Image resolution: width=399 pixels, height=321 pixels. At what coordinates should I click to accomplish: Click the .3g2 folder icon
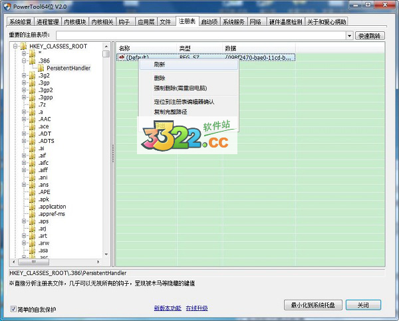tap(32, 76)
